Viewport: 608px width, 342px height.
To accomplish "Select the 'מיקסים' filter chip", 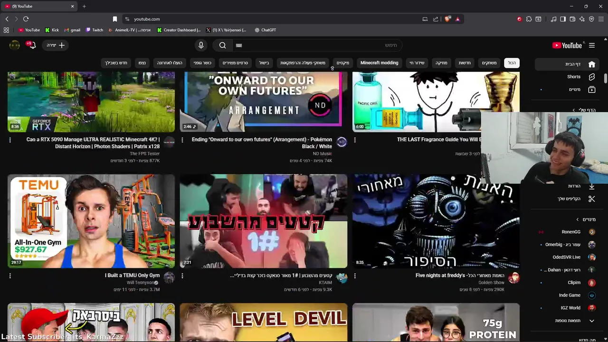I will tap(343, 63).
